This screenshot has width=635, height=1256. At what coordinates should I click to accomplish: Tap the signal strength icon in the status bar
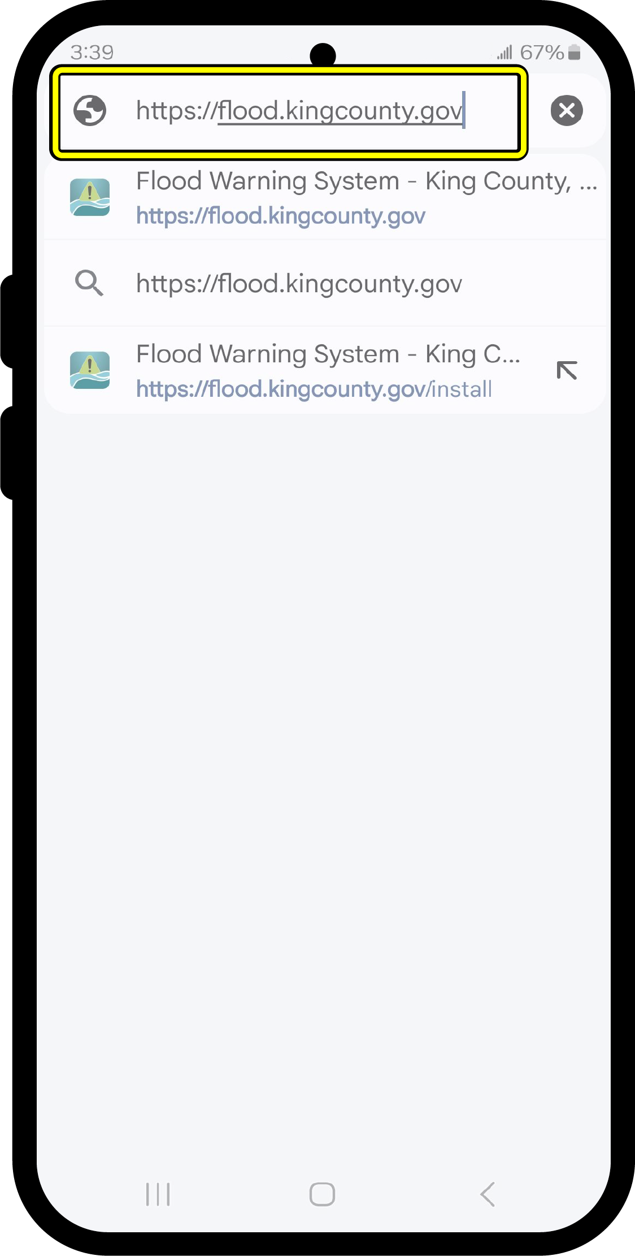tap(504, 53)
